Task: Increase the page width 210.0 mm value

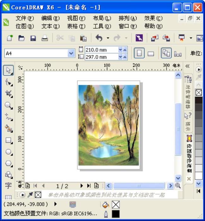Action: 125,50
